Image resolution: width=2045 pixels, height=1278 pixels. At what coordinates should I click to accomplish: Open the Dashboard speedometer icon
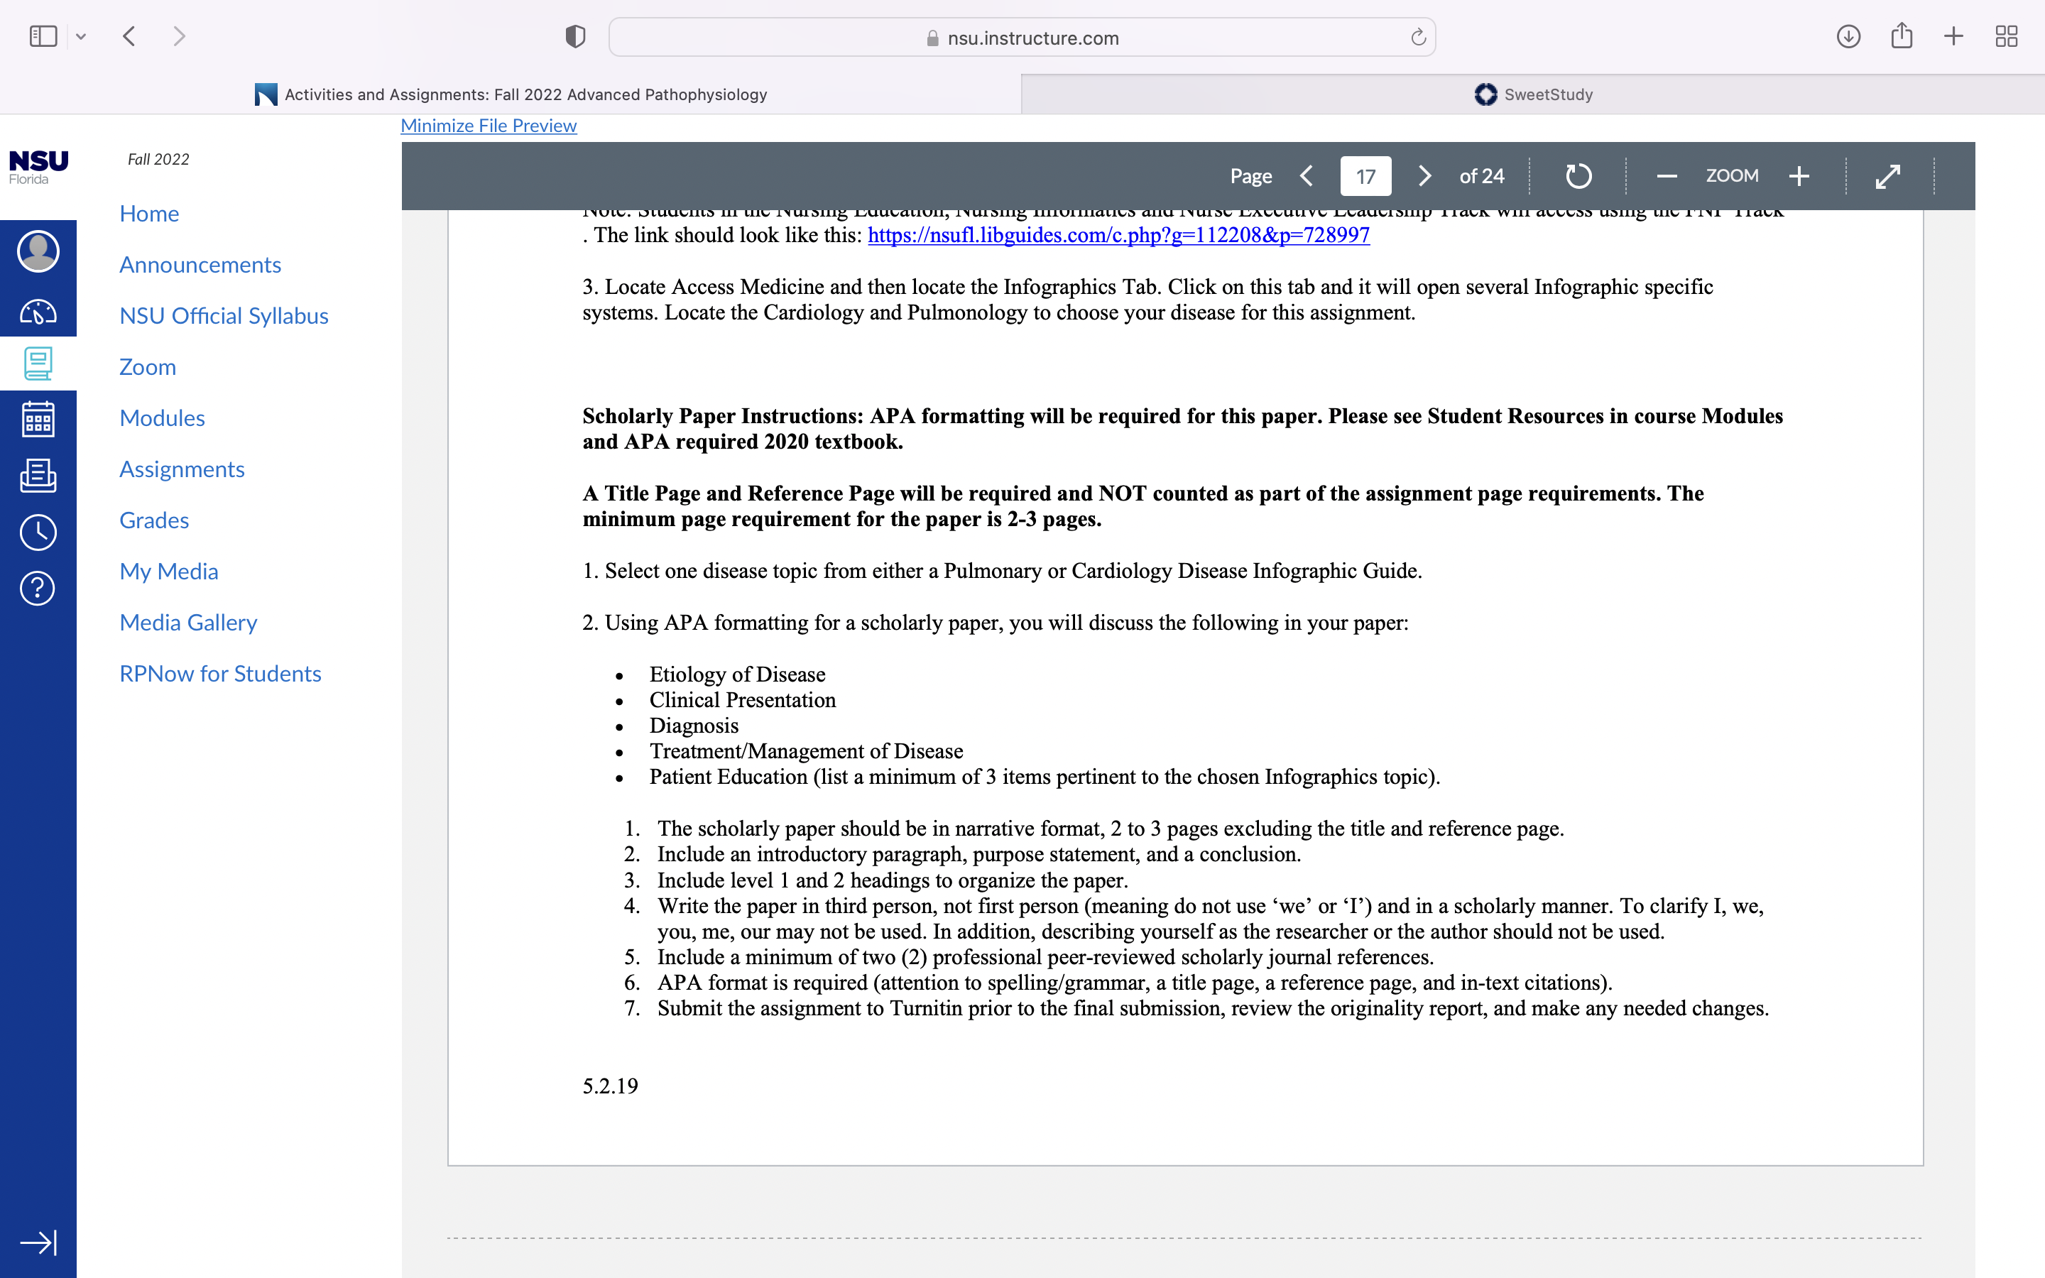point(38,312)
